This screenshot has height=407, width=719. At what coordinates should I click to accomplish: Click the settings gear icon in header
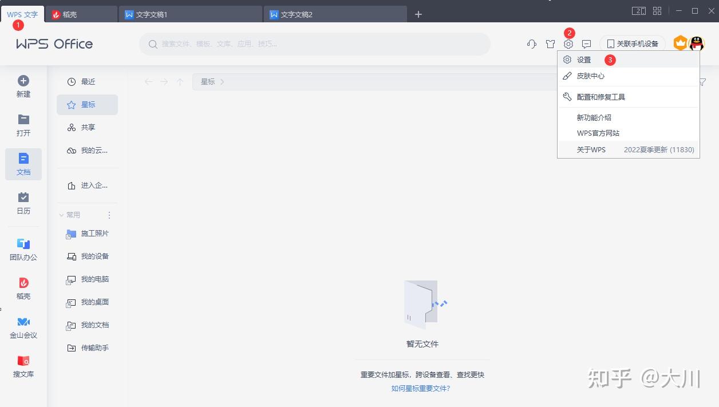pos(568,44)
